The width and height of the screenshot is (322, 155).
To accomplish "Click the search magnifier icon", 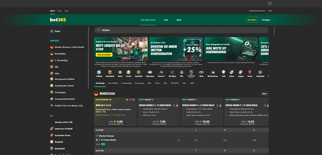I will coord(99,30).
